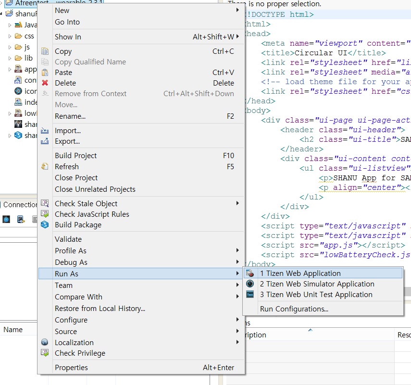Viewport: 411px width, 385px height.
Task: Open the Source submenu
Action: click(x=141, y=331)
